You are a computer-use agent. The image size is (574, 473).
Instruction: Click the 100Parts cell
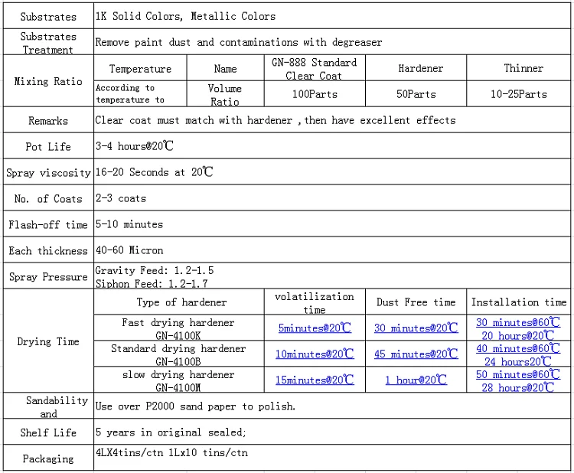[314, 94]
